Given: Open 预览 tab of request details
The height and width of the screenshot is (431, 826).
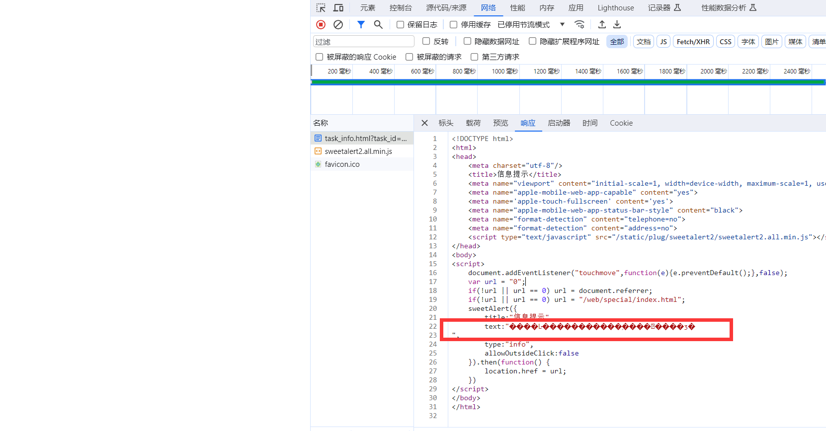Looking at the screenshot, I should pos(500,123).
